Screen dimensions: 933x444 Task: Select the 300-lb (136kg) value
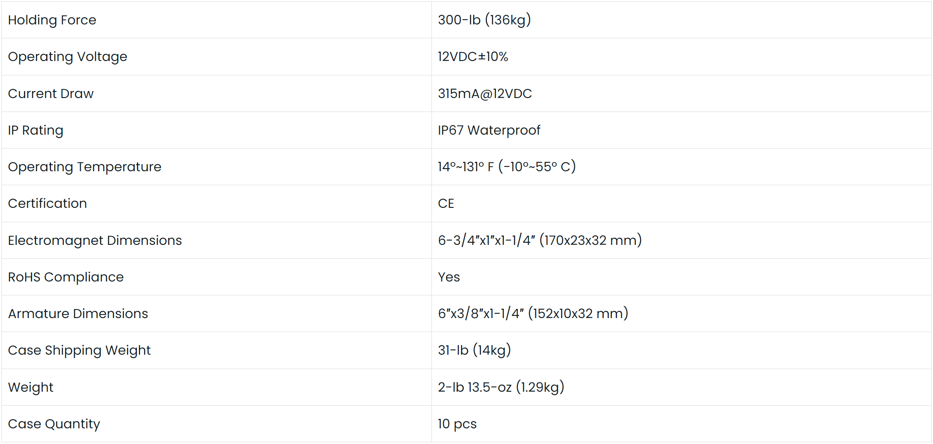(x=484, y=20)
